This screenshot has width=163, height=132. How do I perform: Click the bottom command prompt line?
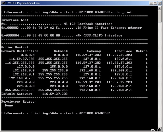[x=56, y=113]
